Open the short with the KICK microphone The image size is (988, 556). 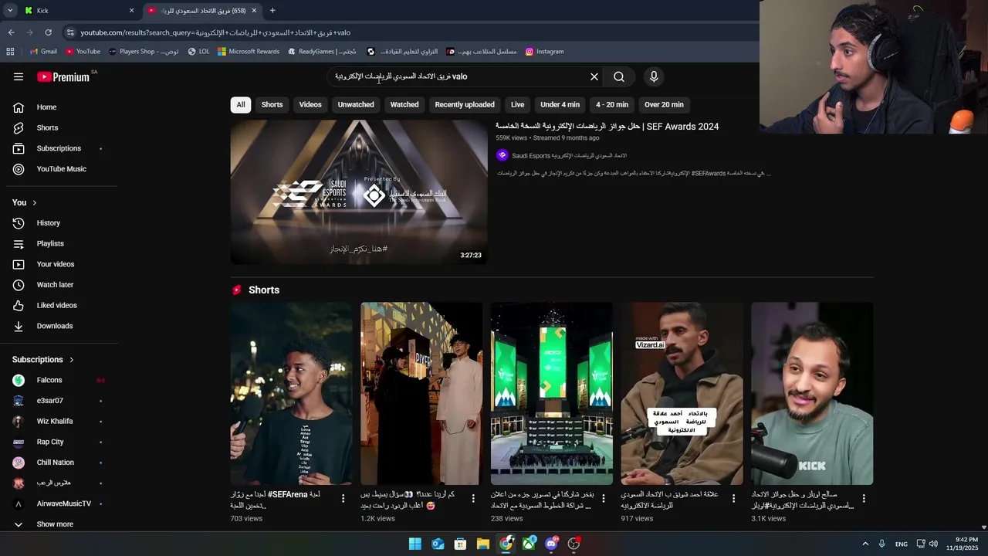[812, 393]
